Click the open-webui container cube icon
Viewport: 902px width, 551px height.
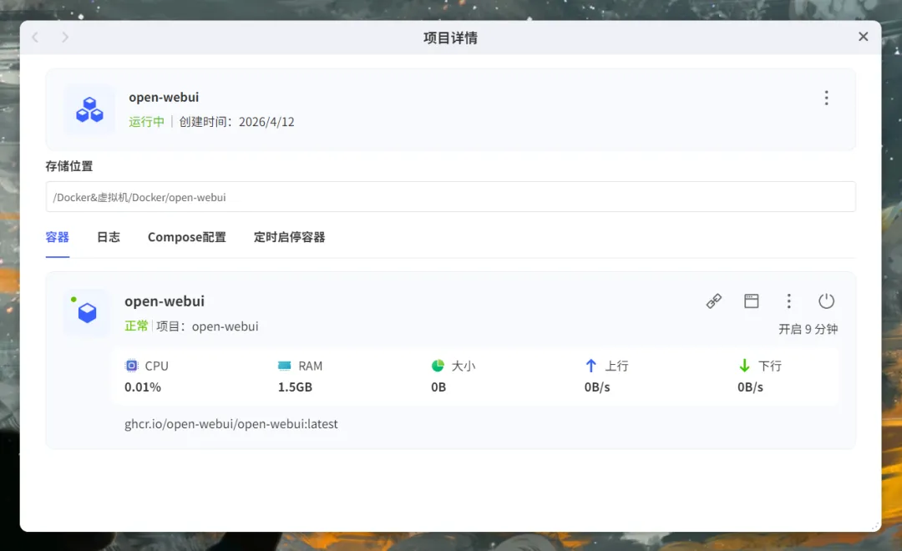point(87,313)
